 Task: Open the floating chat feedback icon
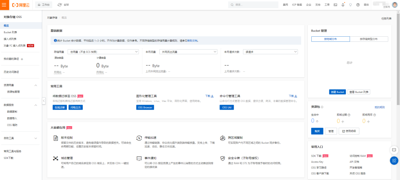pos(394,150)
